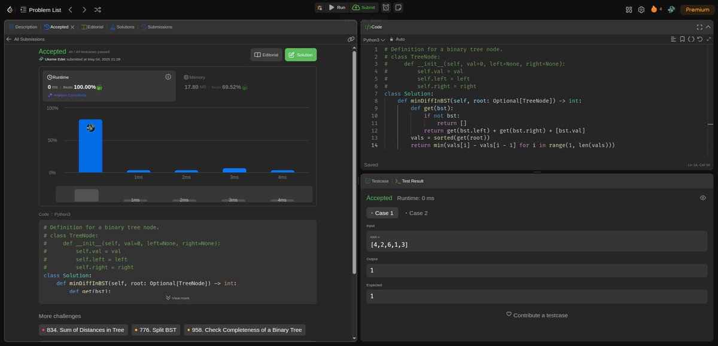The height and width of the screenshot is (346, 718).
Task: Select Case 2
Action: (416, 213)
